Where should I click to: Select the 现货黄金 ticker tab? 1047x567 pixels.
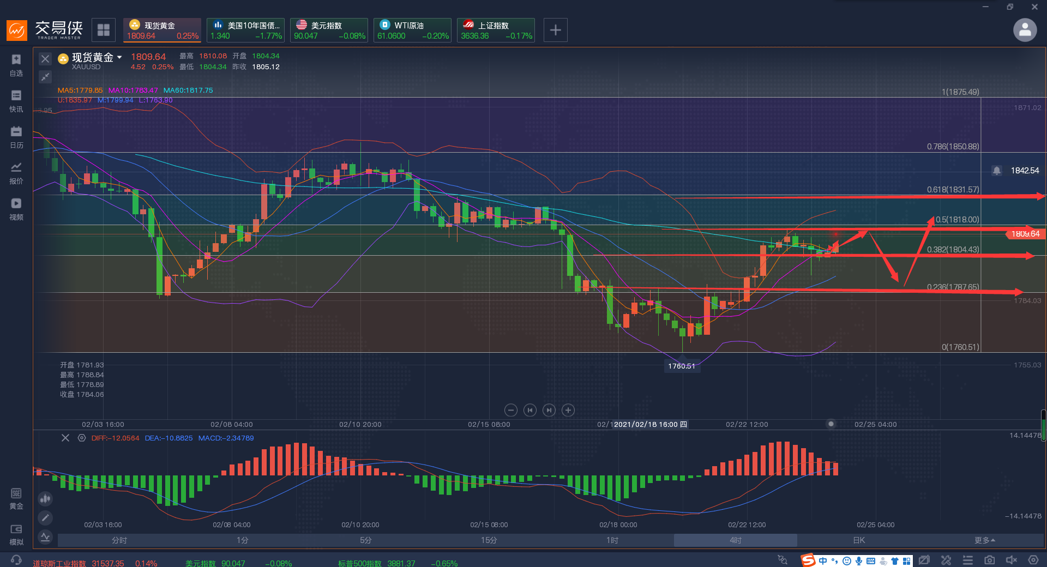[162, 30]
